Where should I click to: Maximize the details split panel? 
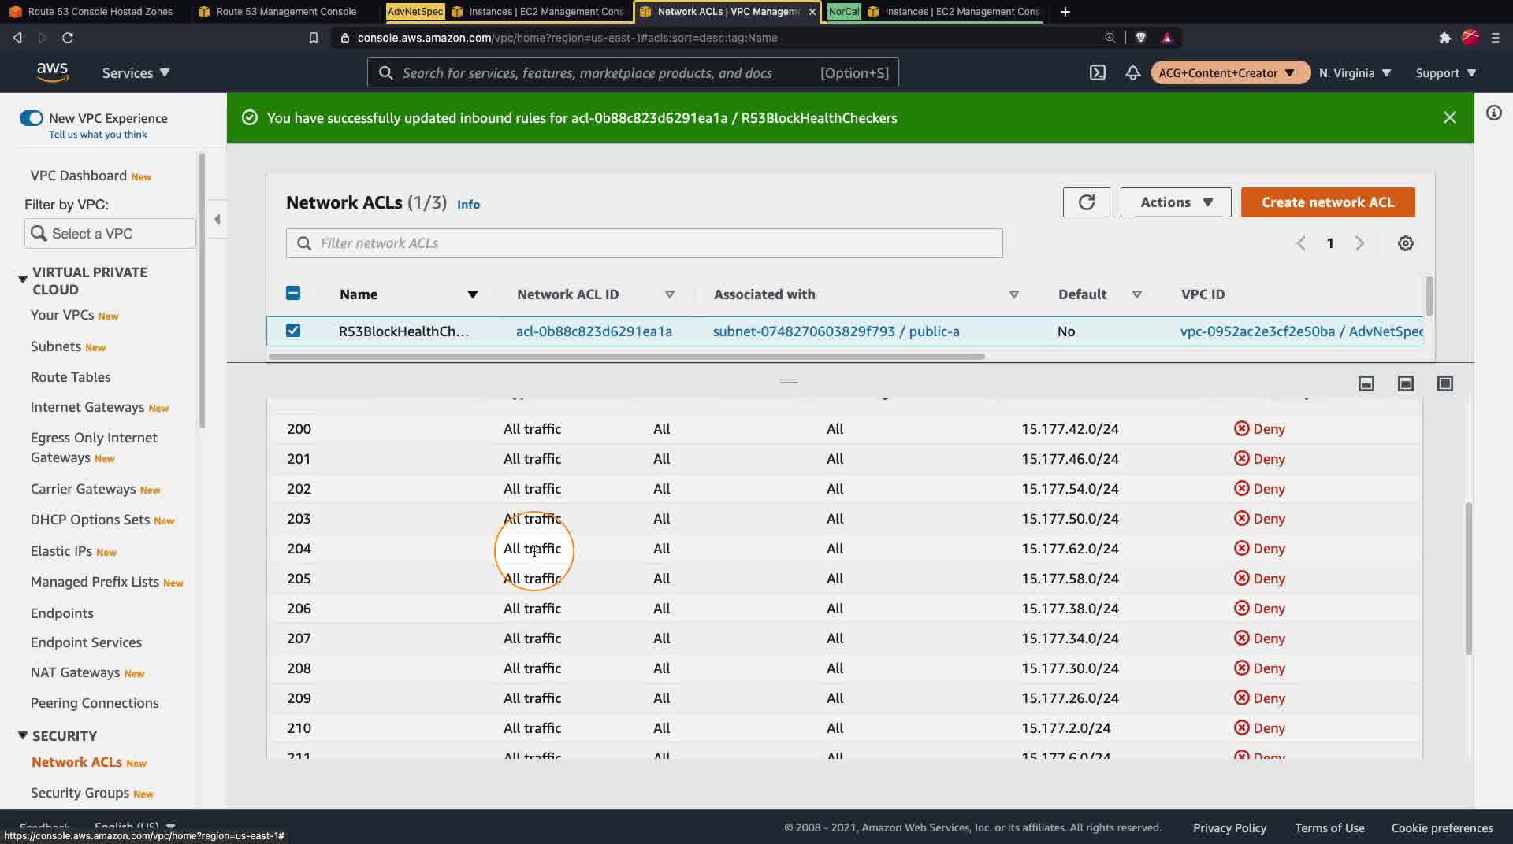[1444, 383]
